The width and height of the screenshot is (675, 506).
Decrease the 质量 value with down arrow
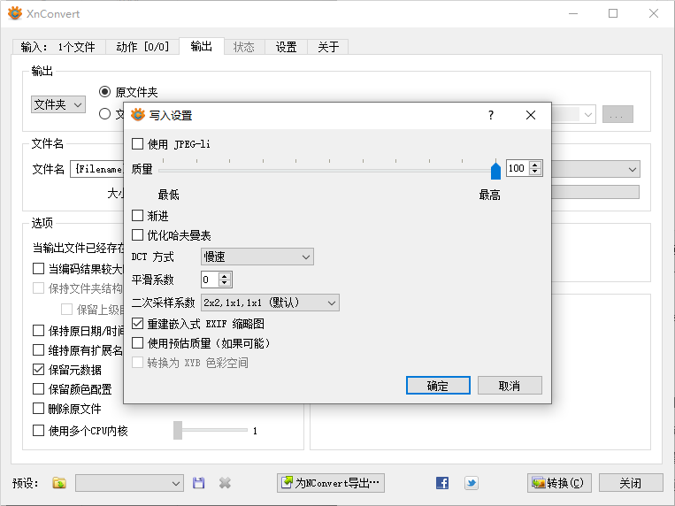535,172
